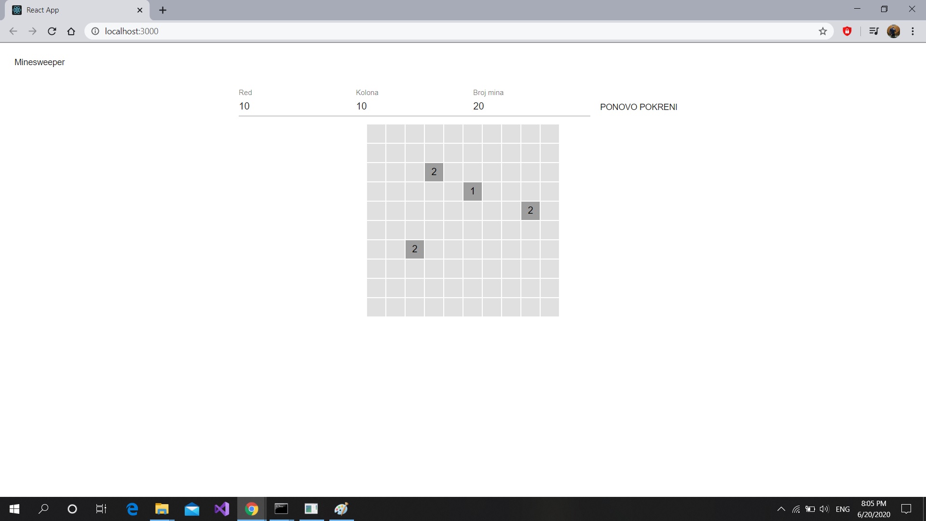Open volume speaker tray icon
926x521 pixels.
pos(824,509)
